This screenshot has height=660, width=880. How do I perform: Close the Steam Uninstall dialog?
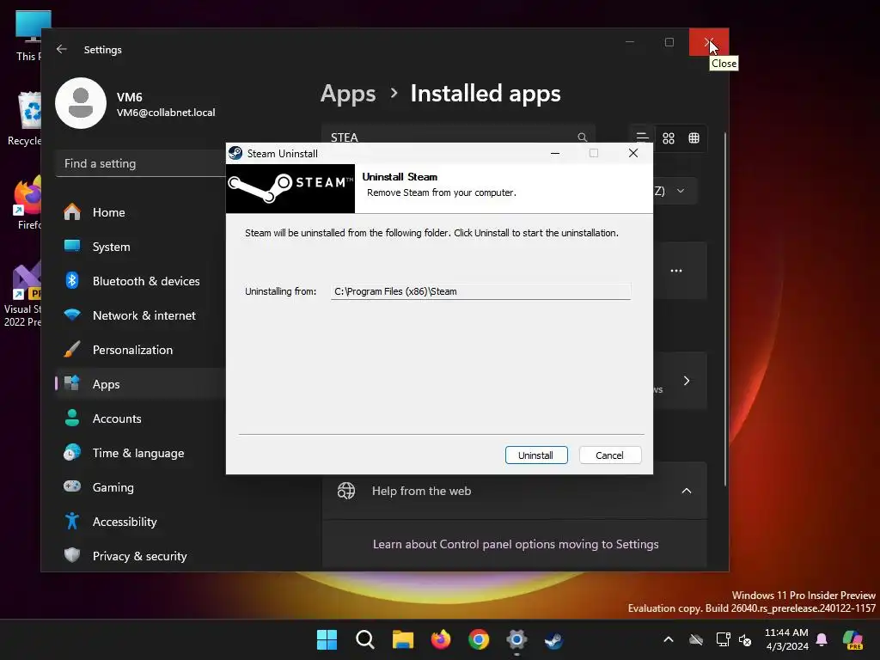(633, 153)
